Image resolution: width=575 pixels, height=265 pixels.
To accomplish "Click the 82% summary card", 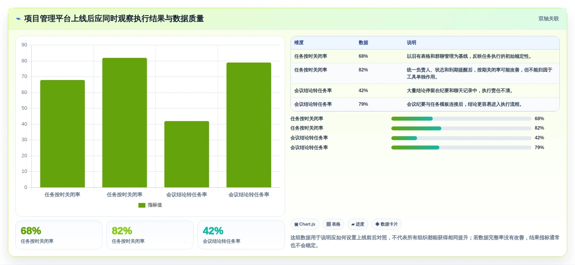I will [x=150, y=235].
